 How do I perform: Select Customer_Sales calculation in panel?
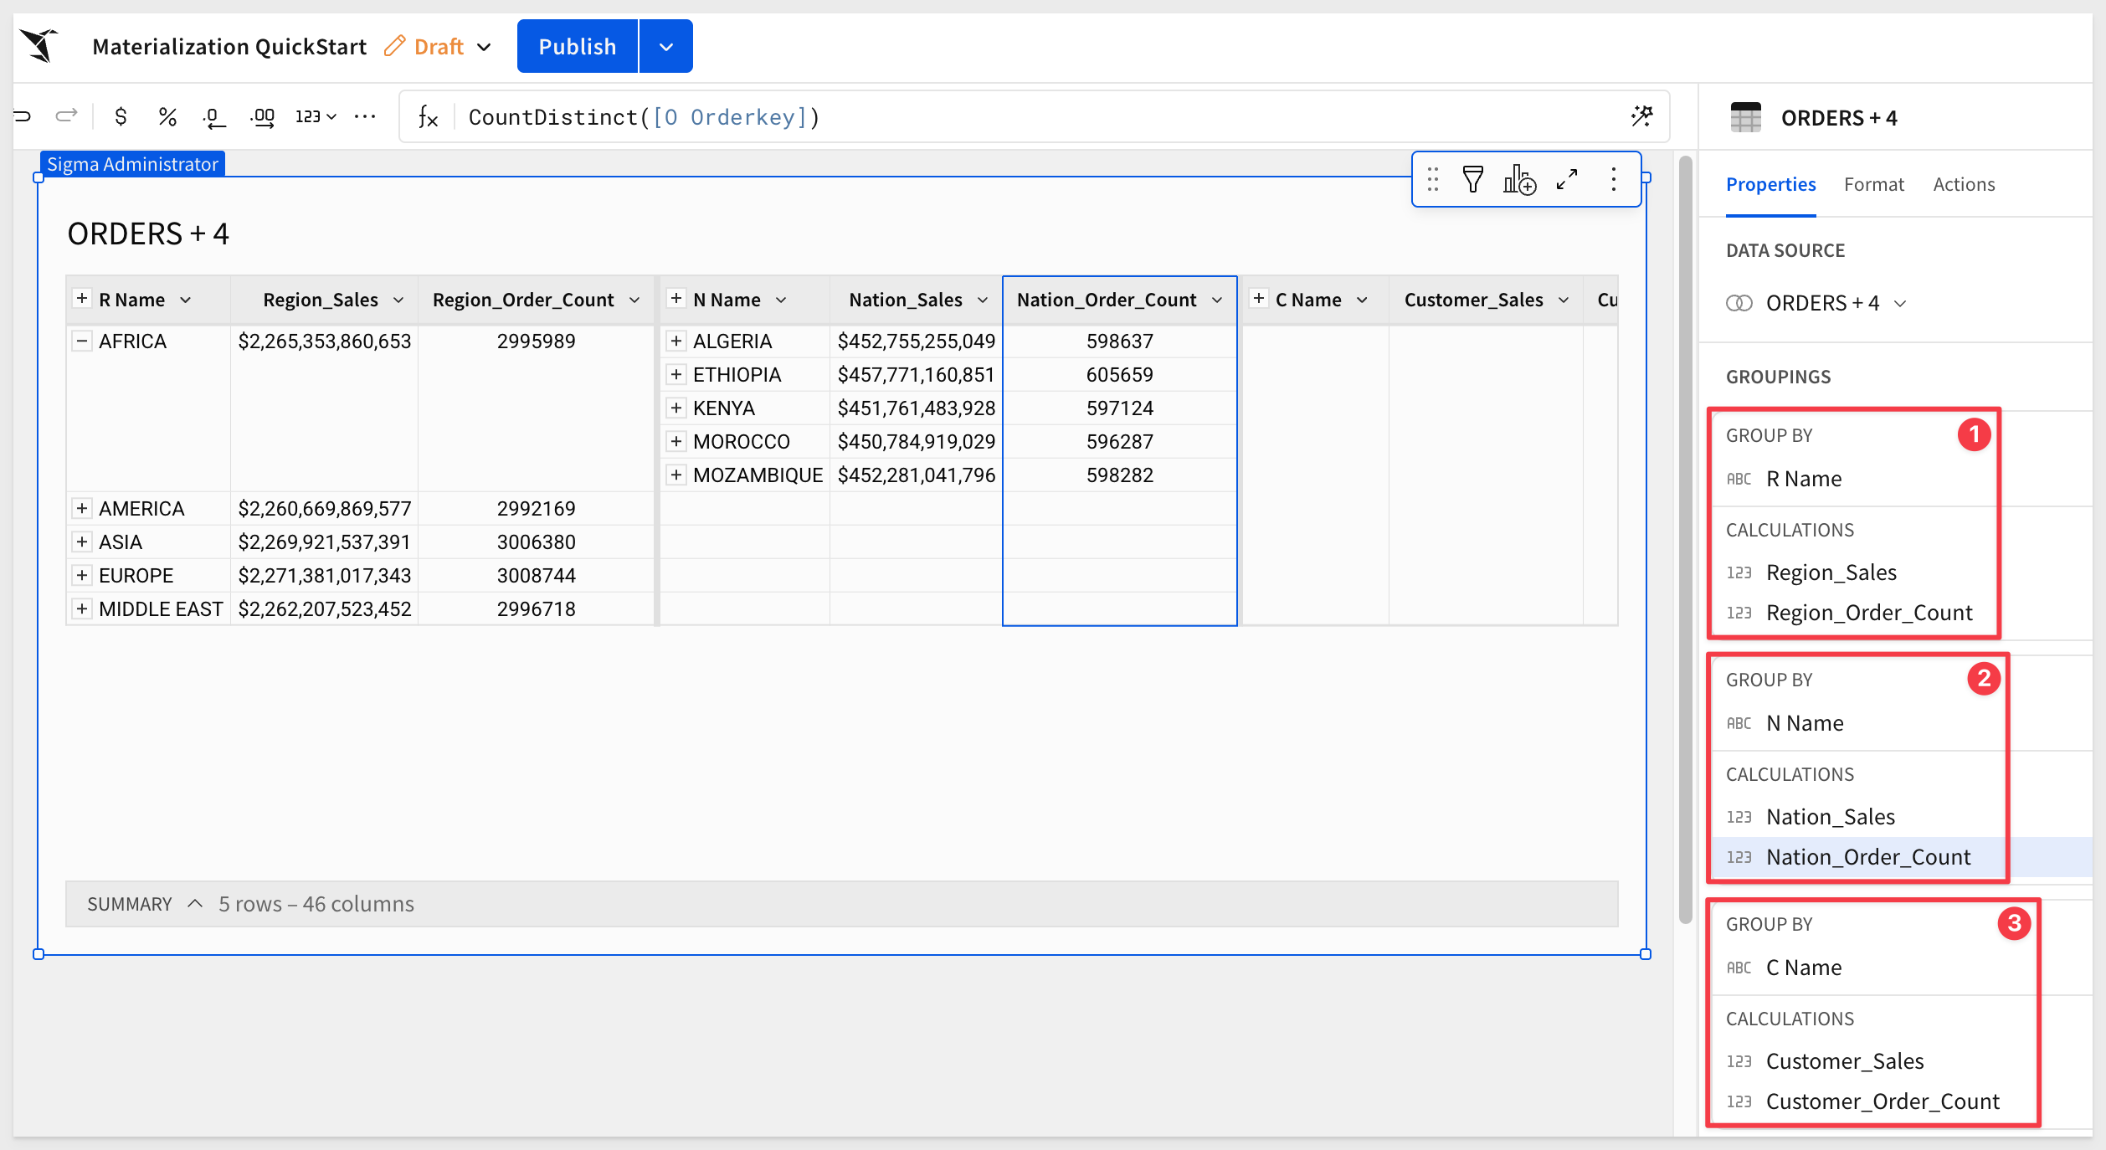click(1845, 1061)
